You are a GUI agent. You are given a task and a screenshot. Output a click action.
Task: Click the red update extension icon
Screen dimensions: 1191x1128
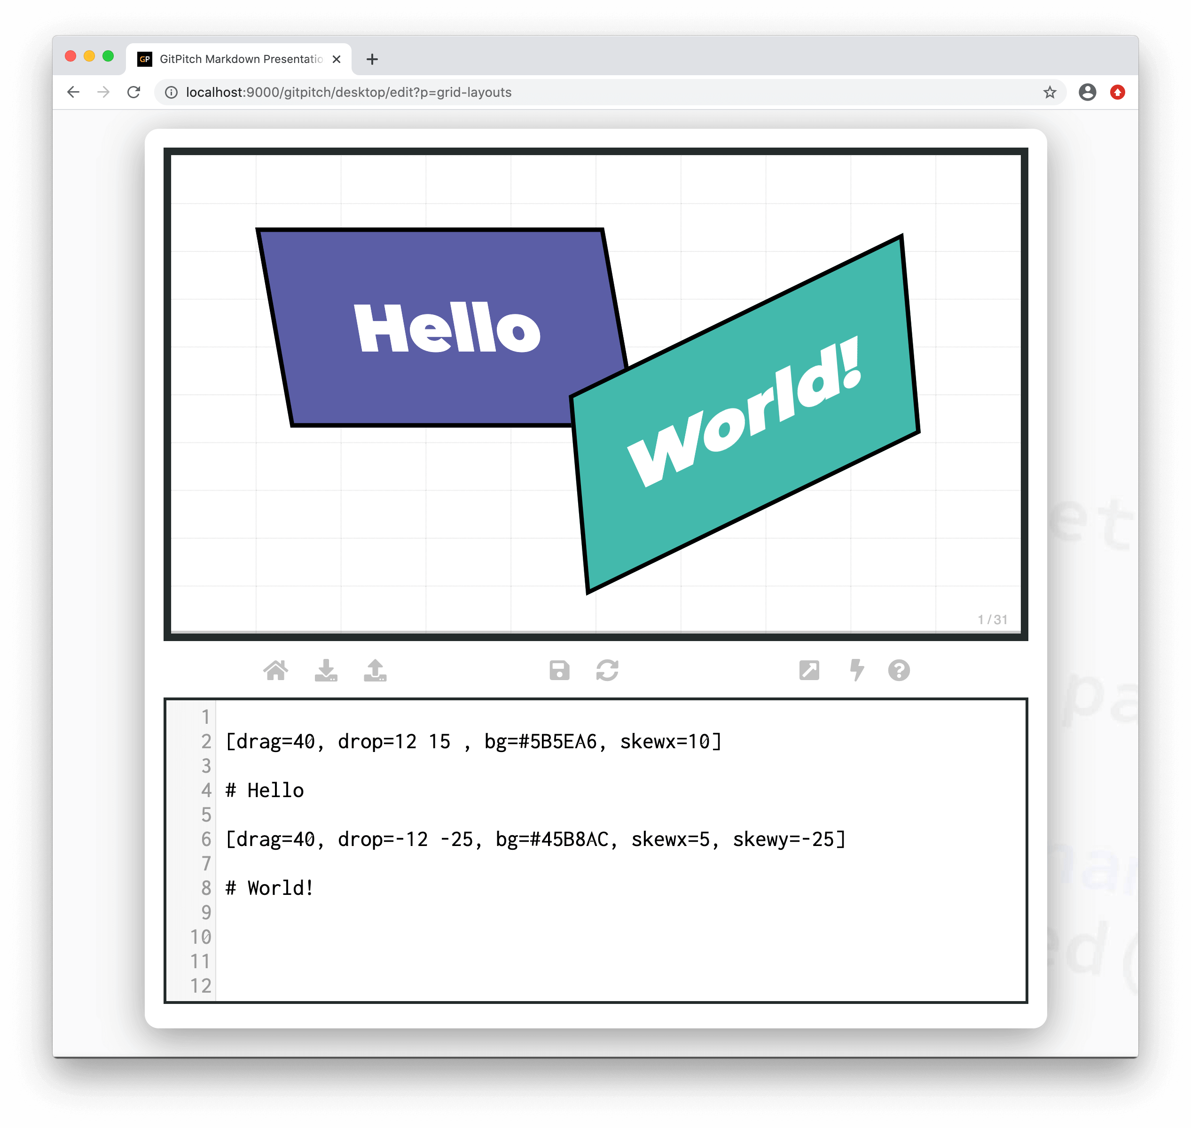(1117, 92)
